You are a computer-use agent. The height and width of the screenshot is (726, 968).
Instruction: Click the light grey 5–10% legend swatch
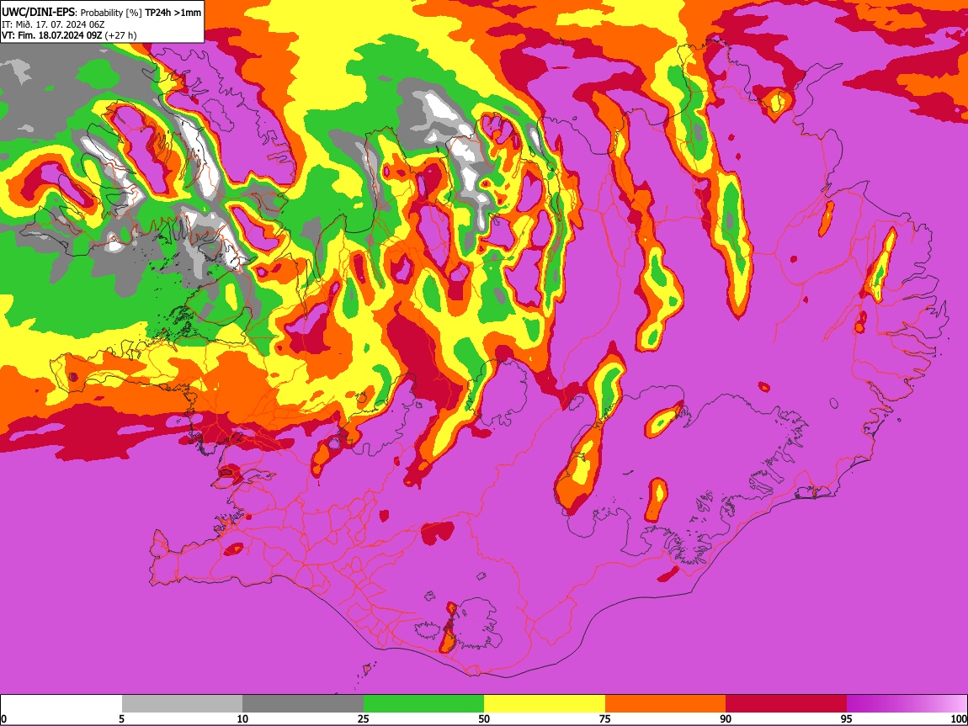(182, 704)
